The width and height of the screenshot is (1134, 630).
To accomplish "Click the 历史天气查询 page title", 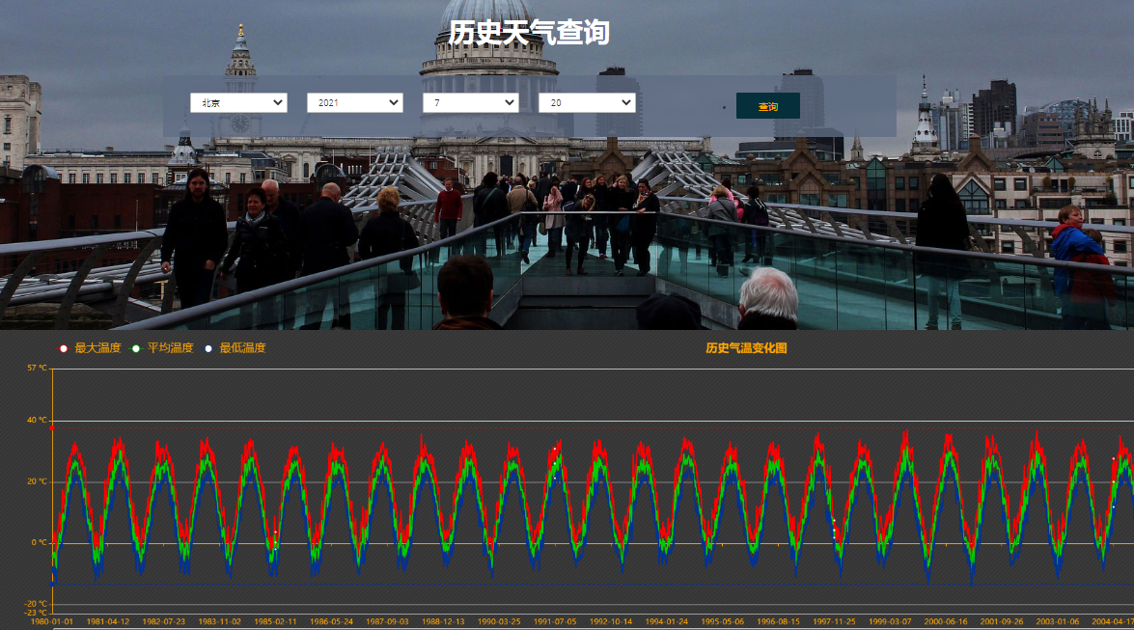I will (x=529, y=33).
